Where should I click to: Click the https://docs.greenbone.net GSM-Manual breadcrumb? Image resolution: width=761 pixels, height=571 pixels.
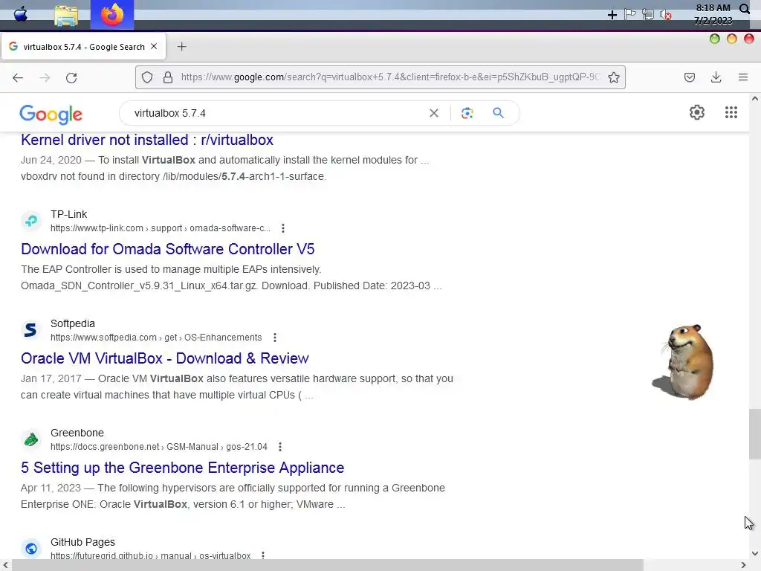click(159, 447)
